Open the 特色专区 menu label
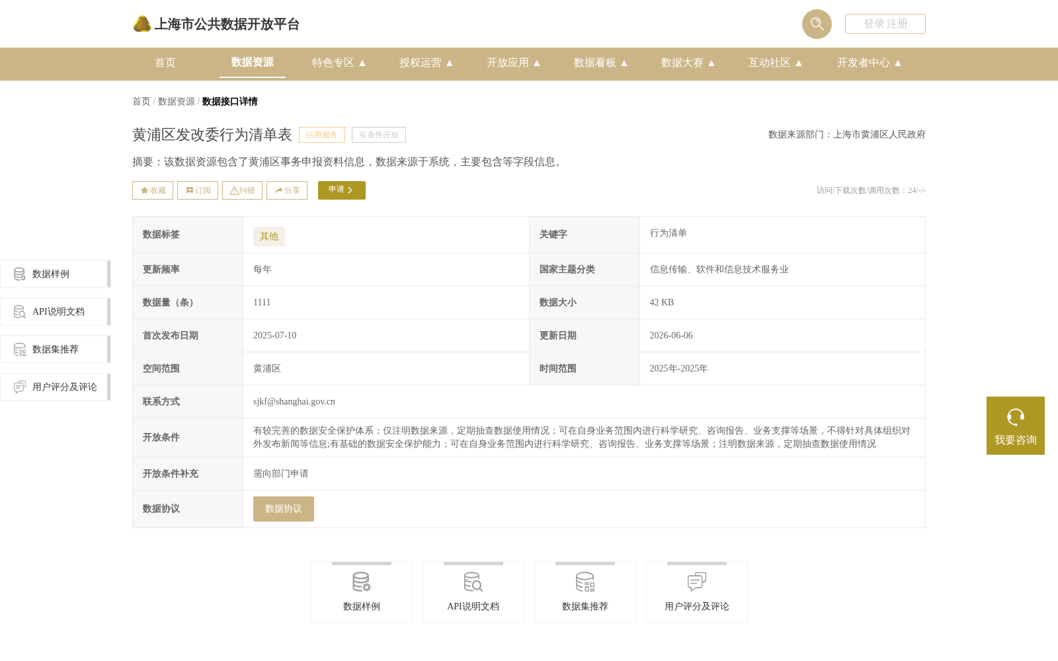 [x=333, y=63]
